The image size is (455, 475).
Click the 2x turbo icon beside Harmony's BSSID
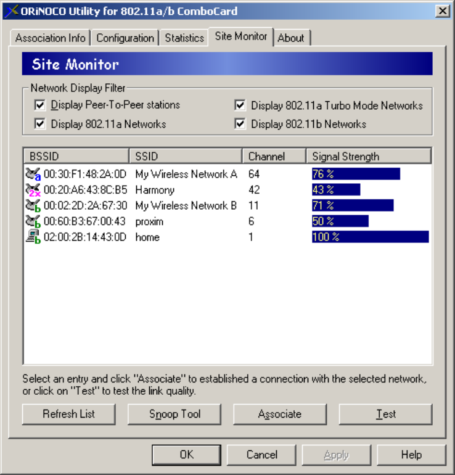(33, 190)
